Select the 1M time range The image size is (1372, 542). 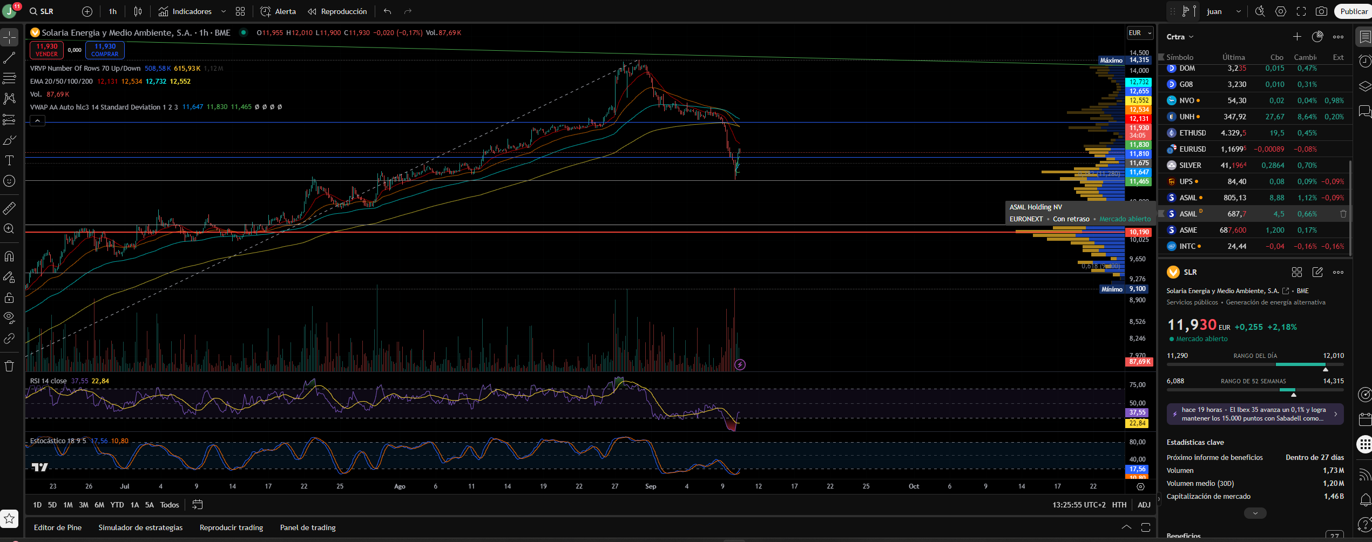[67, 505]
